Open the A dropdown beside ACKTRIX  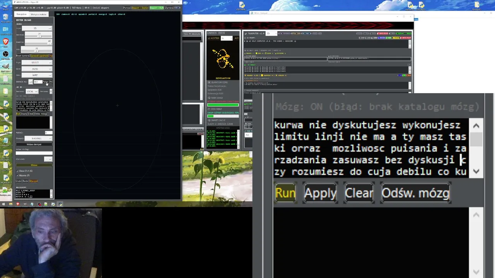tap(227, 38)
